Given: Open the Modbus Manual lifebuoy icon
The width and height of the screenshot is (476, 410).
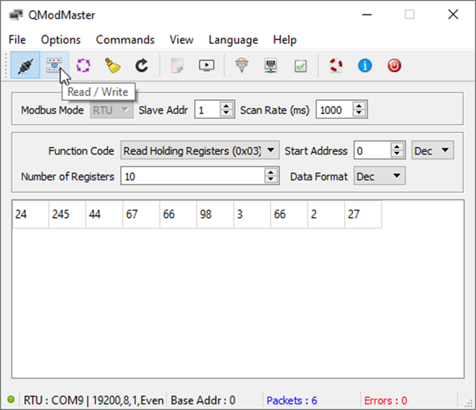Looking at the screenshot, I should pos(336,66).
